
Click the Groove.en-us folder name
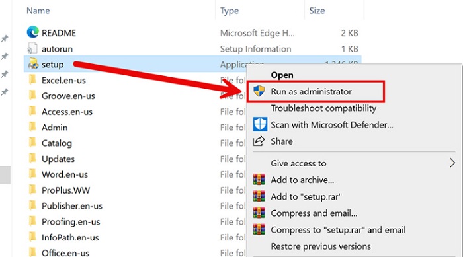(68, 96)
